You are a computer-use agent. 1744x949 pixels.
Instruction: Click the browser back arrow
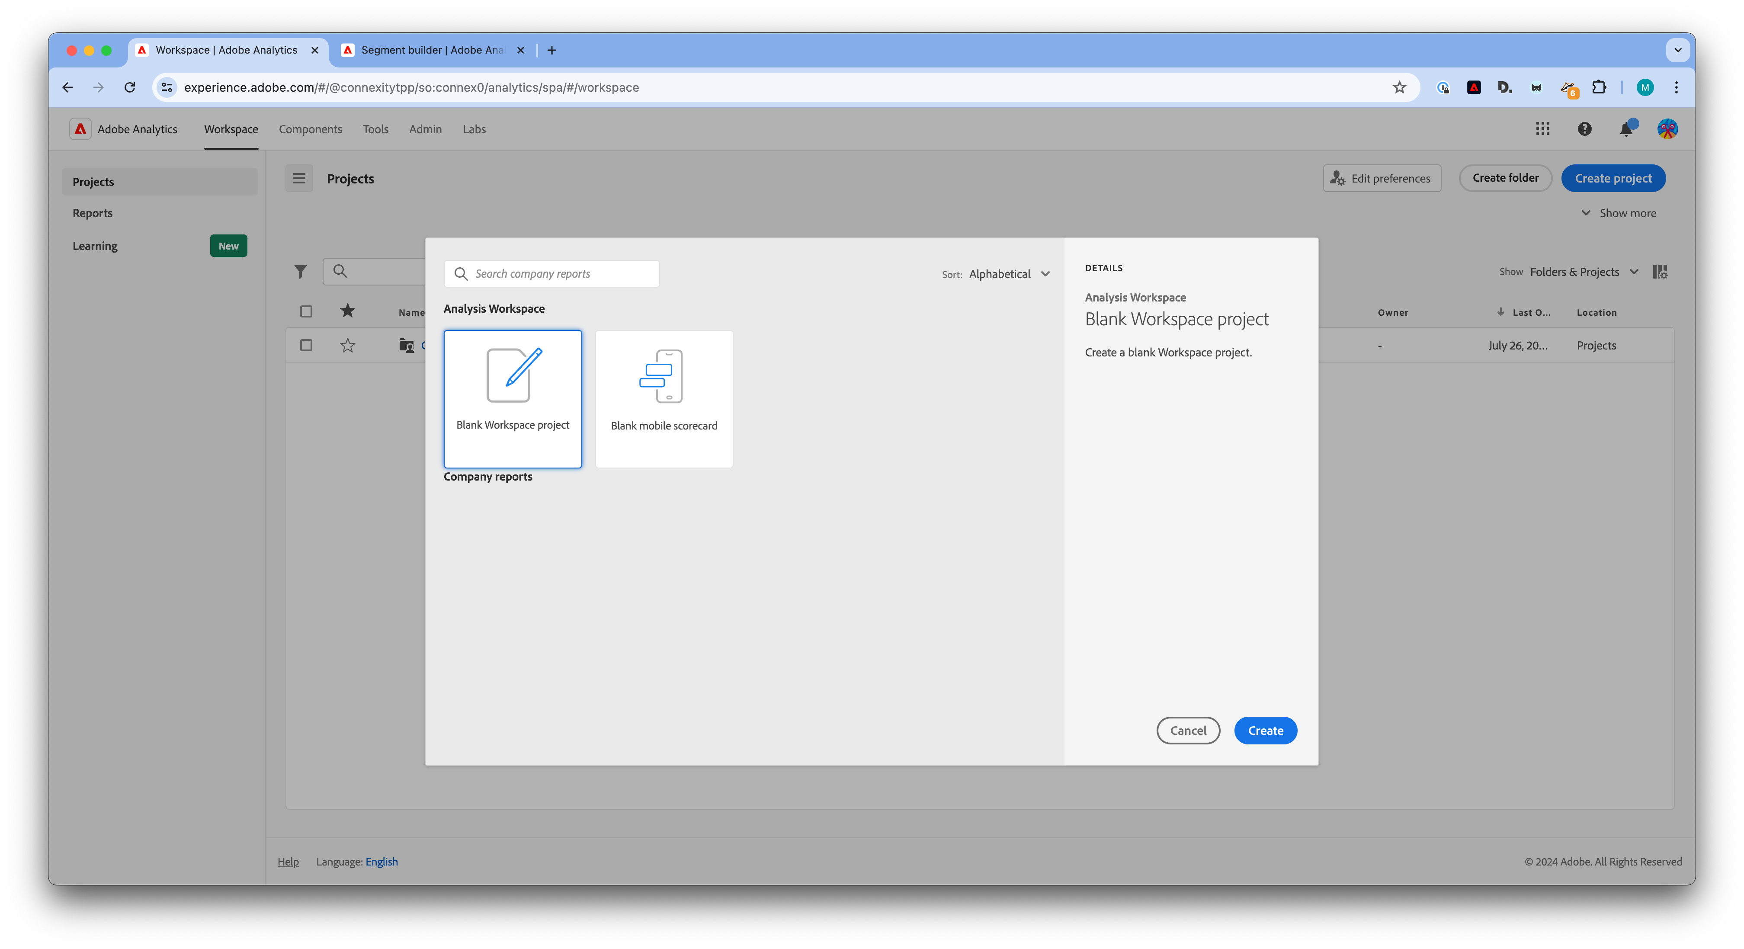pyautogui.click(x=67, y=87)
